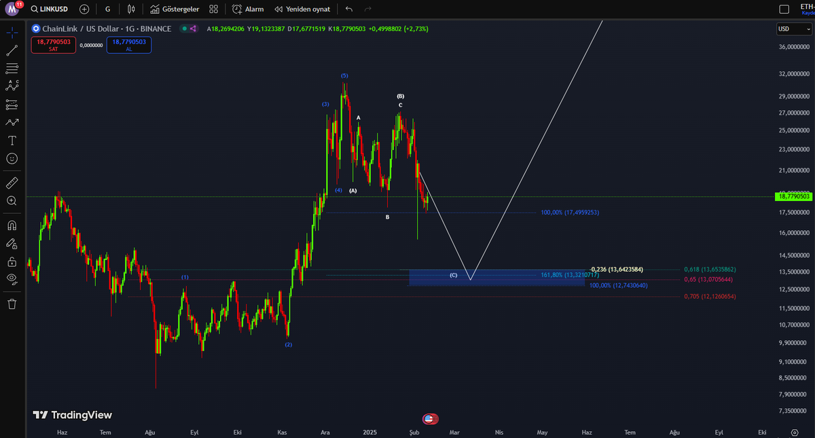This screenshot has height=438, width=815.
Task: Open chart settings gear on time axis
Action: tap(795, 432)
